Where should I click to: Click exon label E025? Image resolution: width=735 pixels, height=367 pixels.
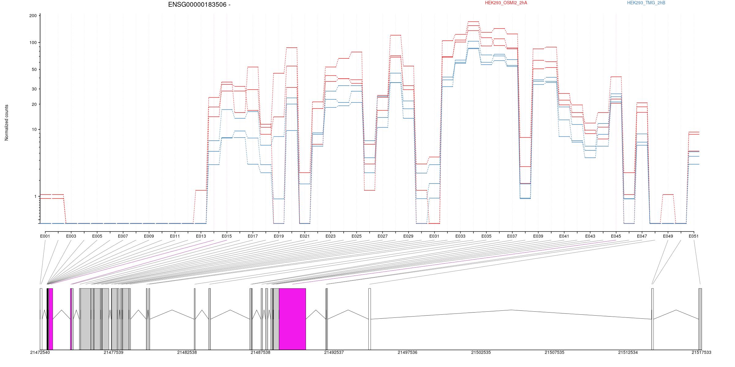pos(356,236)
